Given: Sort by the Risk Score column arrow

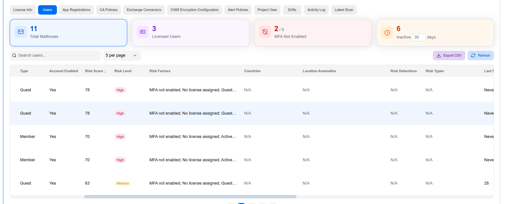Looking at the screenshot, I should 105,71.
